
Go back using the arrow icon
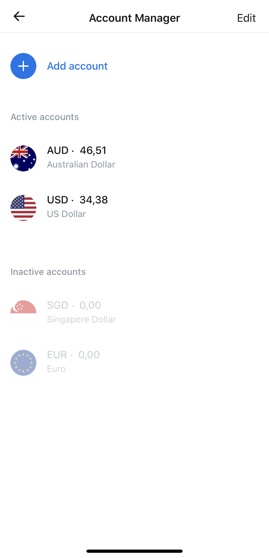coord(19,16)
